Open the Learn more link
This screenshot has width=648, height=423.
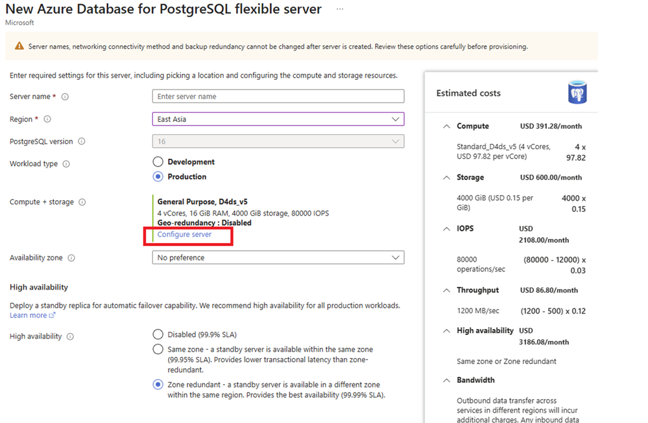28,315
